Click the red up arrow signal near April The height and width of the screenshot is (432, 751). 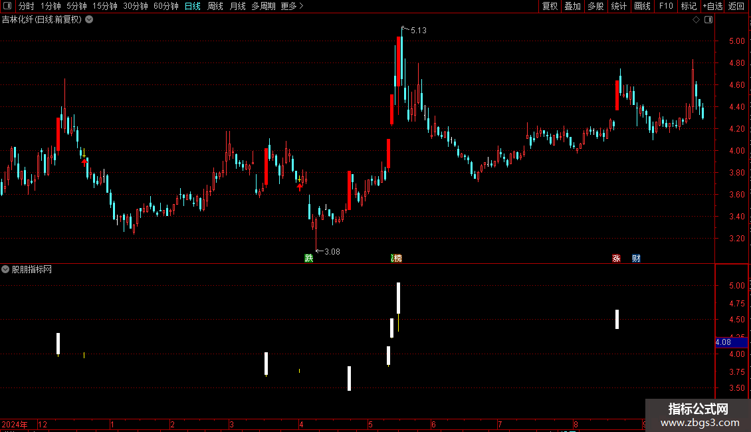click(x=300, y=187)
